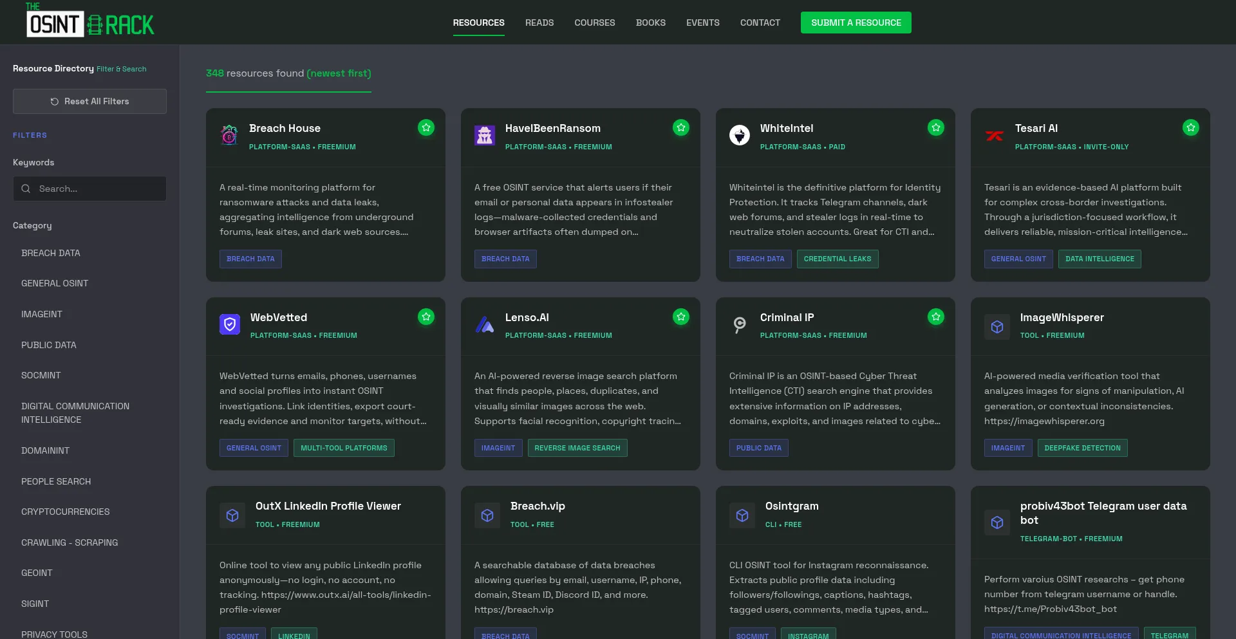The image size is (1236, 639).
Task: Click the Reset All Filters button
Action: tap(89, 101)
